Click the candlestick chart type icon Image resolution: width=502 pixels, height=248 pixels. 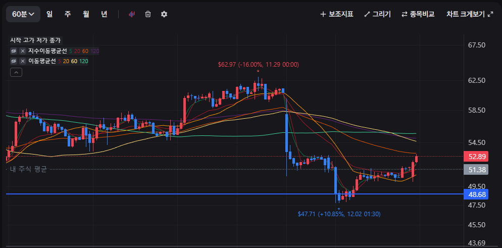point(132,14)
